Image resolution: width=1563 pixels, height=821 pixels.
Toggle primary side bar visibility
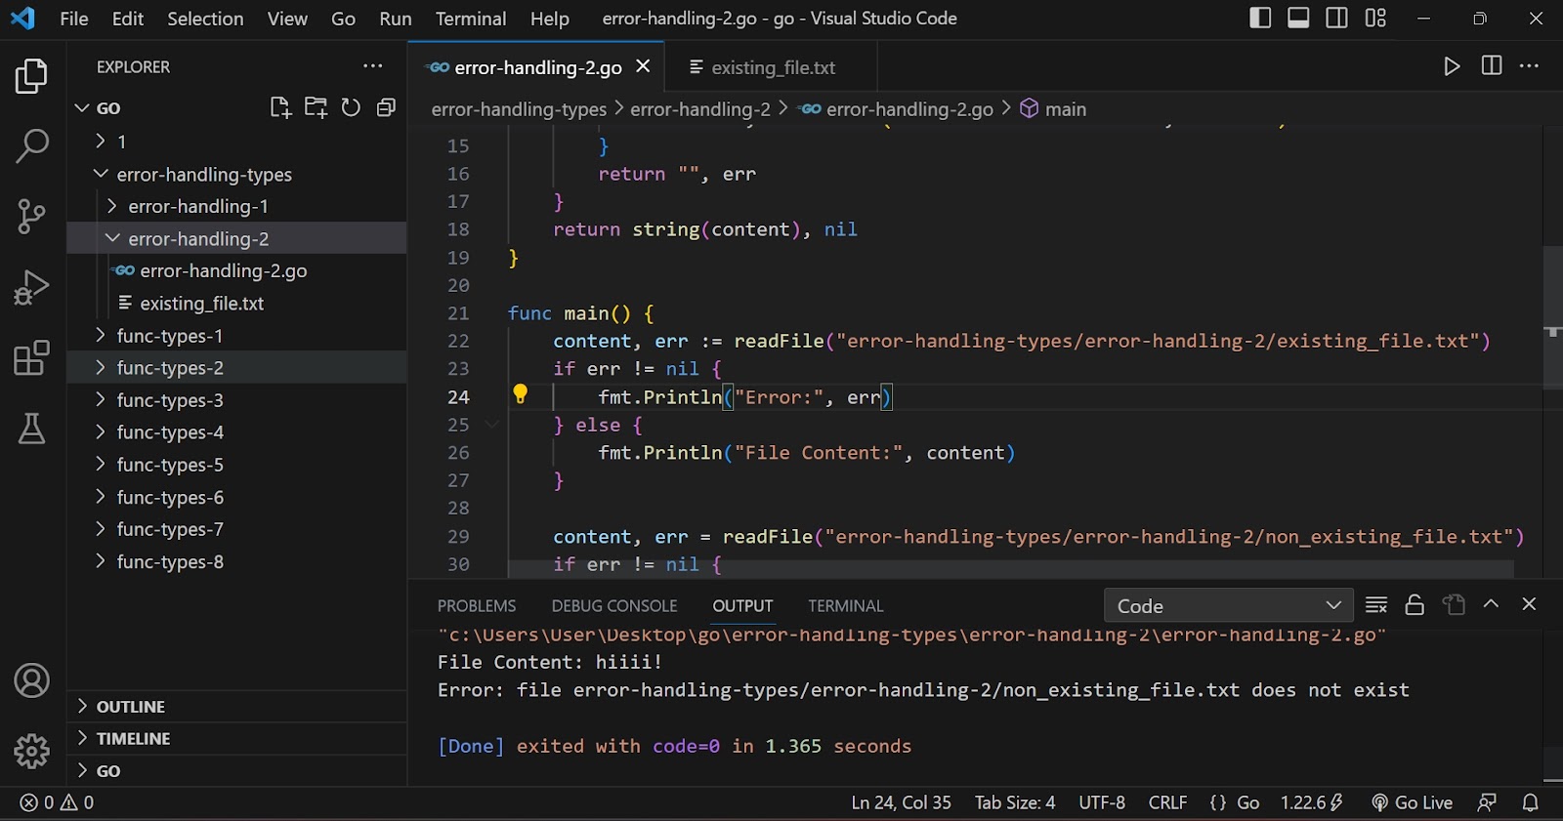tap(1260, 18)
